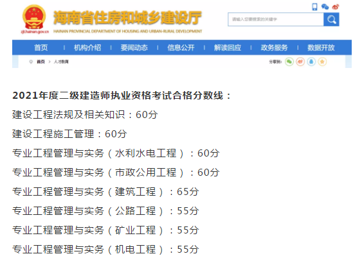
Task: Share via yellow star Qzone icon
Action: tap(322, 62)
